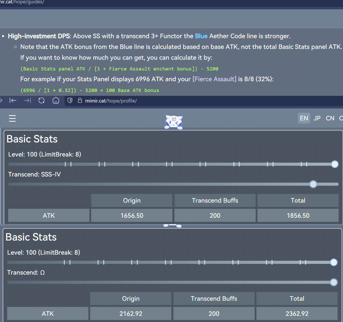Switch site language to JP

pyautogui.click(x=317, y=118)
